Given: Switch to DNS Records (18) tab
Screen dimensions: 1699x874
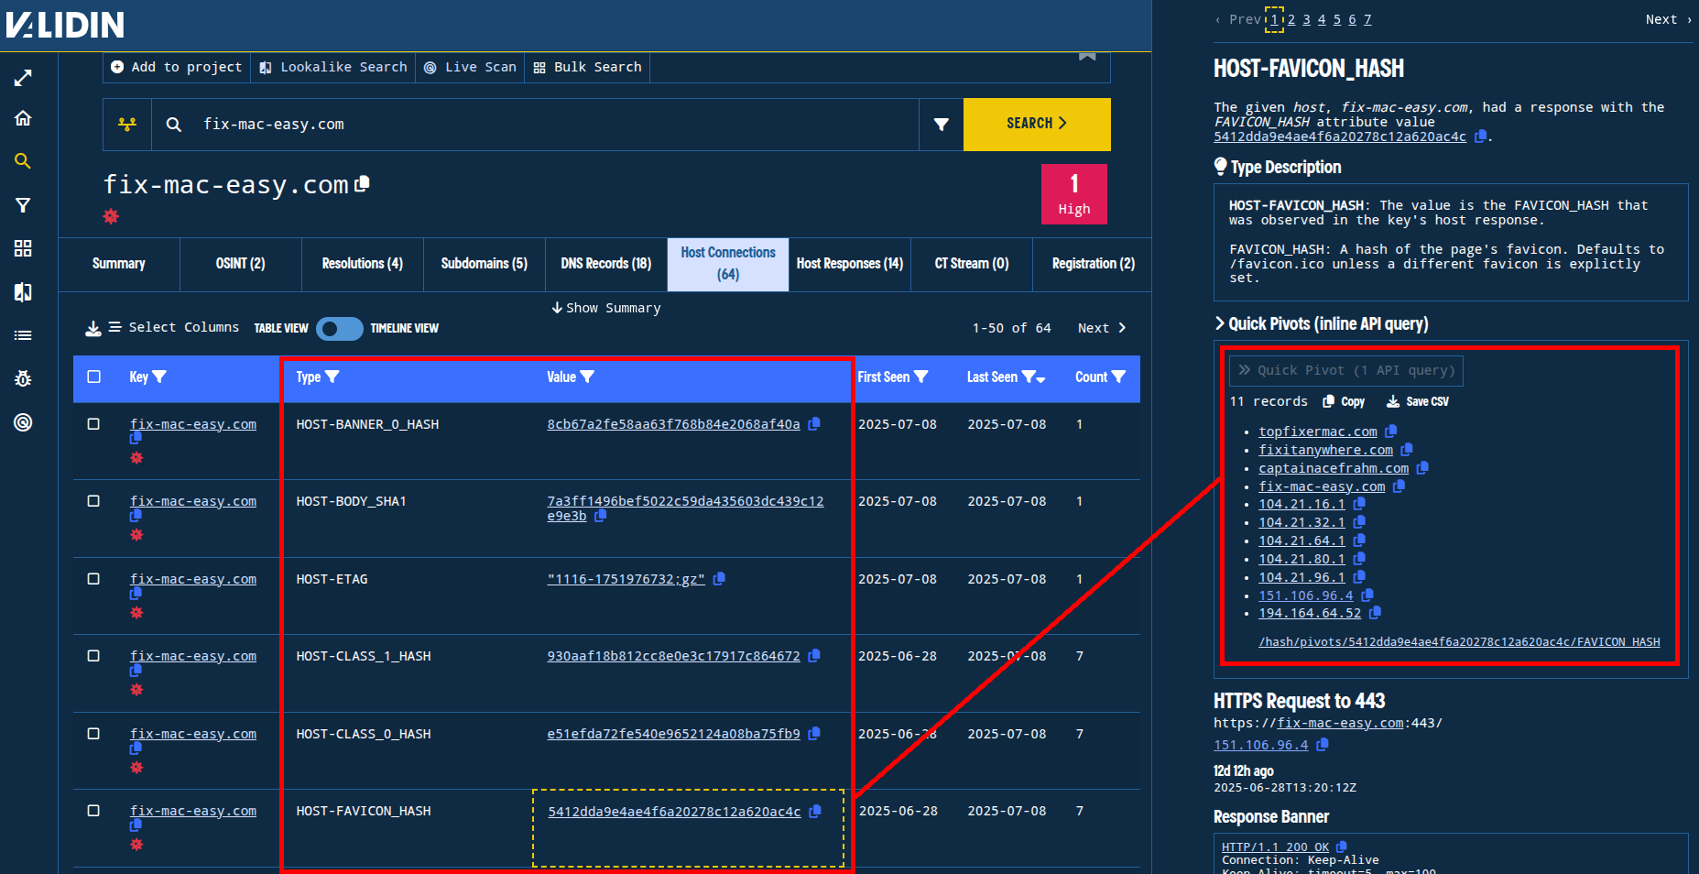Looking at the screenshot, I should [x=606, y=264].
